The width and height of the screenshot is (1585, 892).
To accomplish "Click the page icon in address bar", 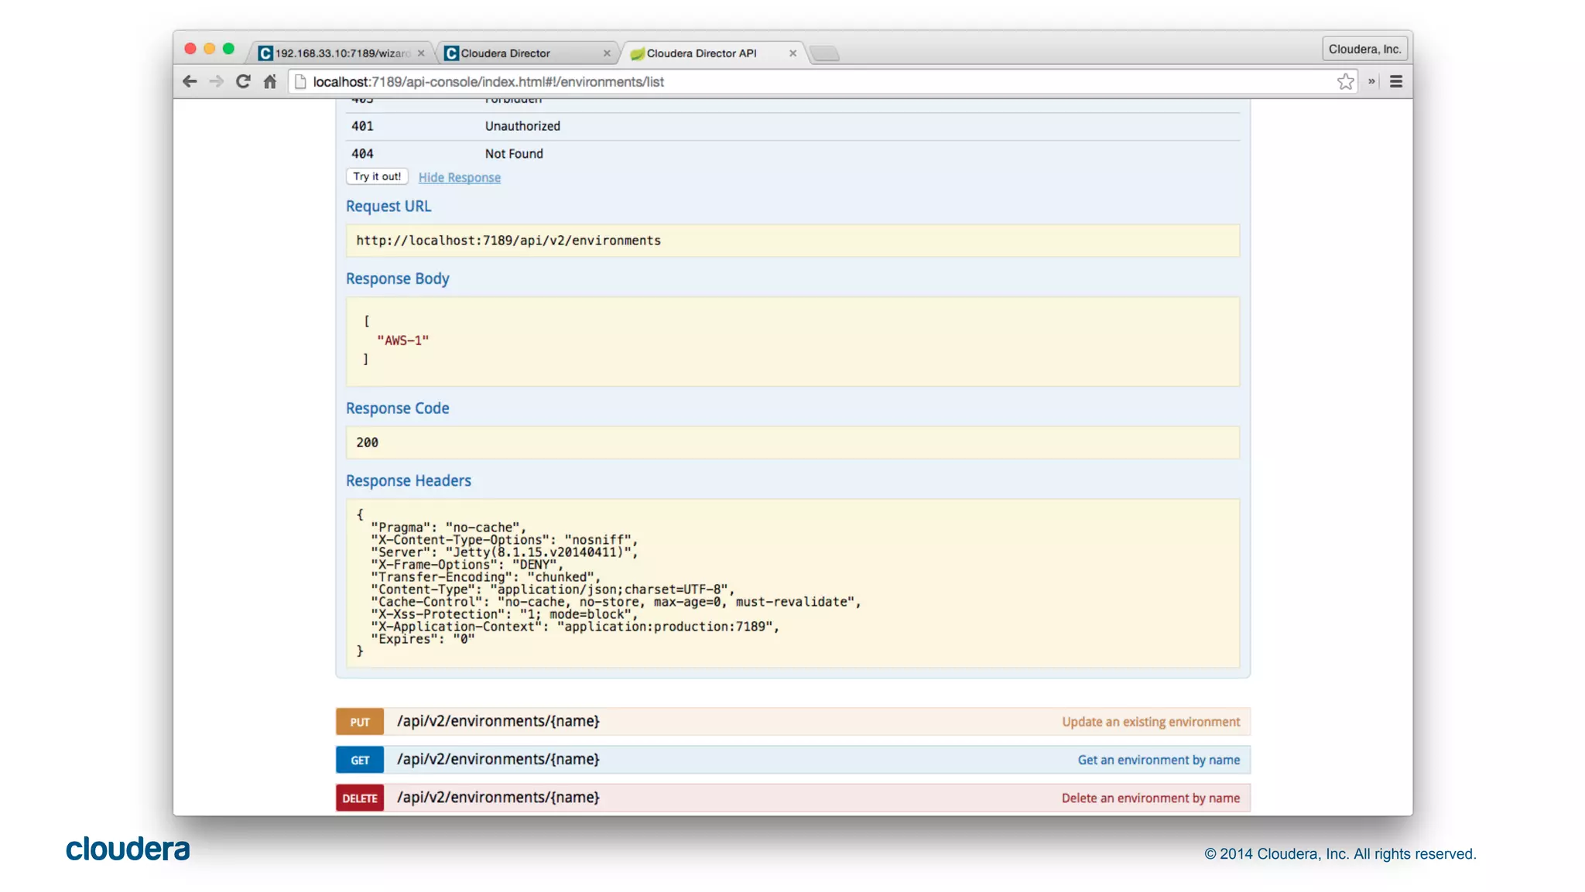I will click(300, 81).
